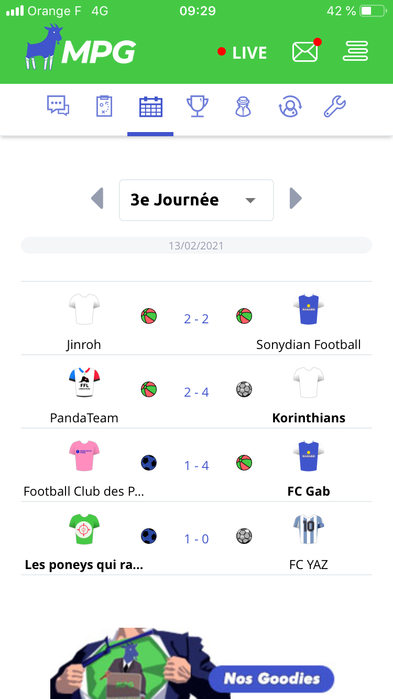Open the chat messages tab icon
Image resolution: width=393 pixels, height=699 pixels.
(58, 106)
